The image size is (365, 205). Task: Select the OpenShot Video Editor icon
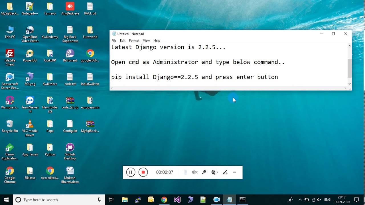coord(30,34)
